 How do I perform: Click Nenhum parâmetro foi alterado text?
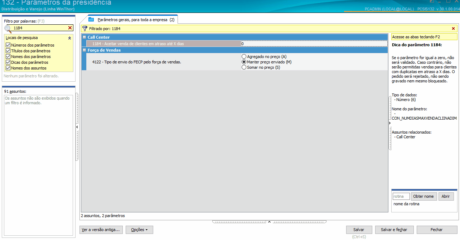click(x=31, y=76)
